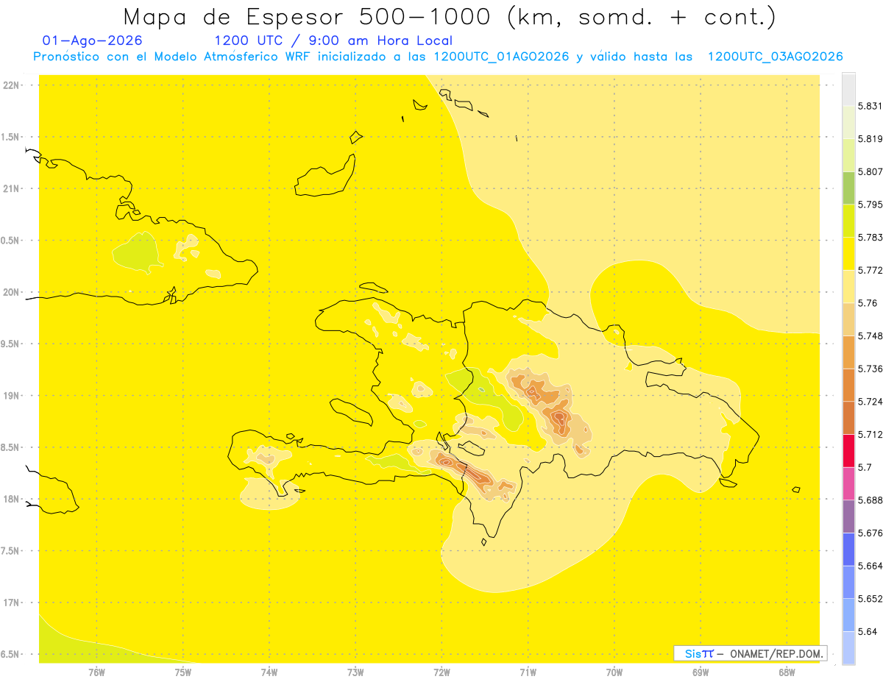Image resolution: width=883 pixels, height=682 pixels.
Task: Click the red legend swatch between 5.7 and 5.712
Action: point(848,450)
